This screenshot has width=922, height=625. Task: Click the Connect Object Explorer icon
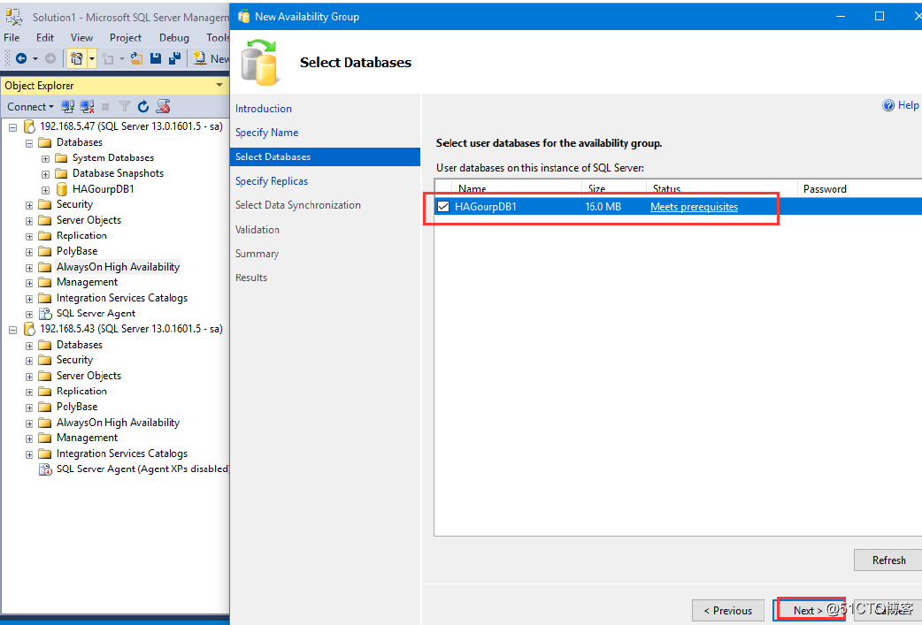tap(68, 106)
